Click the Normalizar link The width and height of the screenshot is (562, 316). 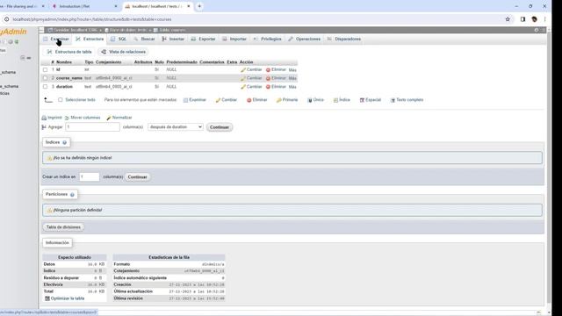pyautogui.click(x=122, y=118)
